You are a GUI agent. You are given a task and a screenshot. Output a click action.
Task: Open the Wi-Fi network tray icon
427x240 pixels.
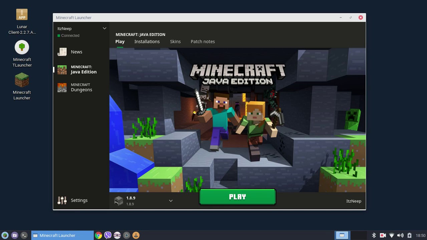point(392,235)
